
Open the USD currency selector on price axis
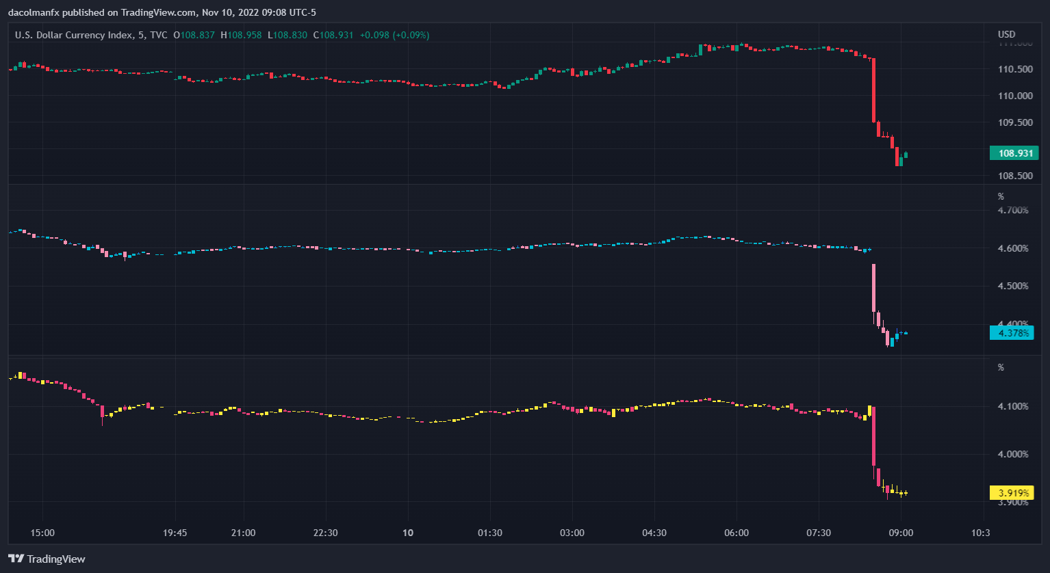[1006, 34]
